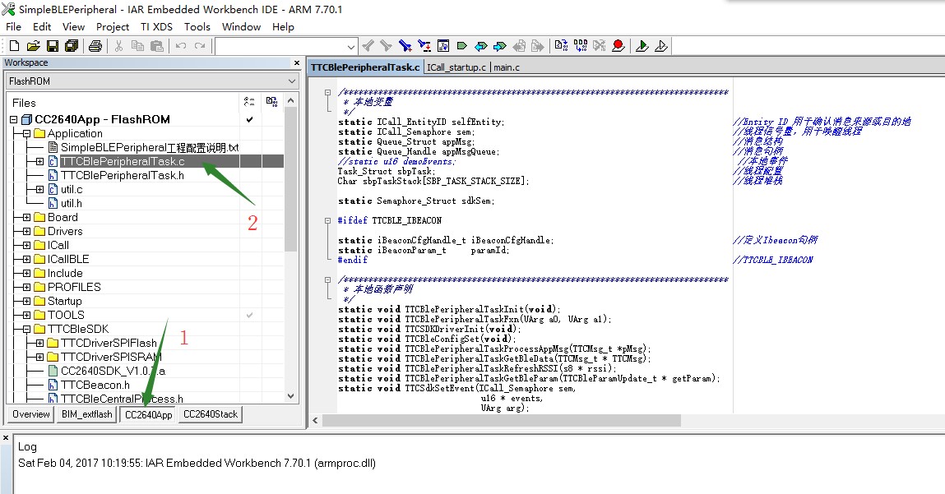Click the Open file toolbar icon
The height and width of the screenshot is (494, 945).
[33, 46]
